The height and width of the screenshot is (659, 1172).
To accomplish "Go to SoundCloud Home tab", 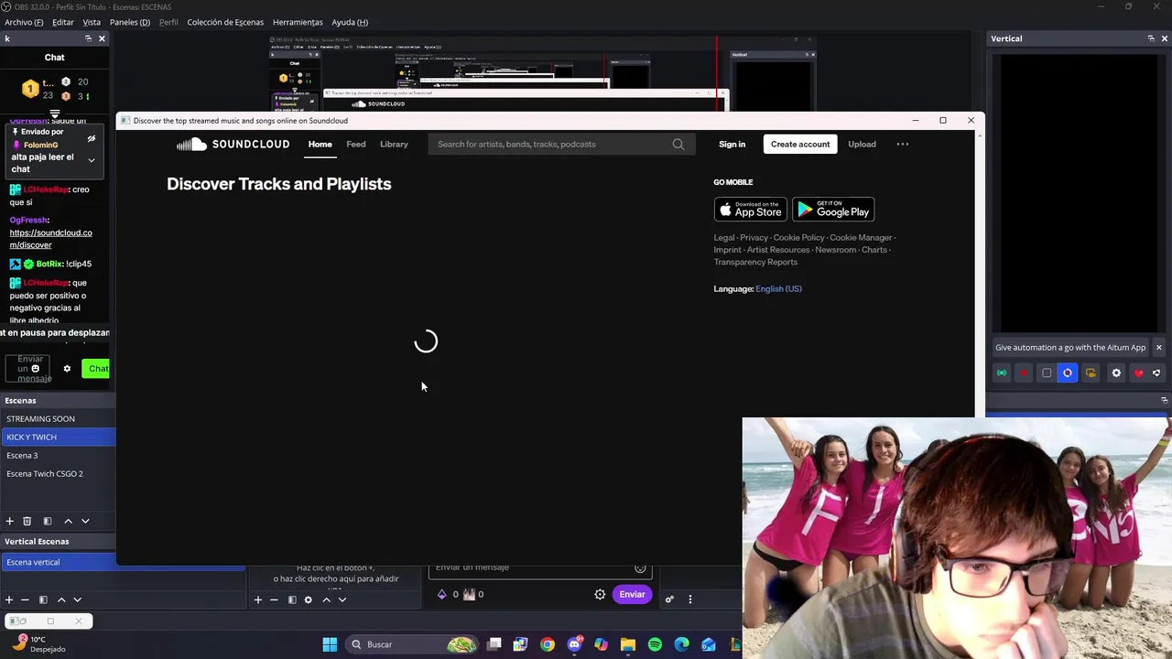I will pyautogui.click(x=320, y=144).
